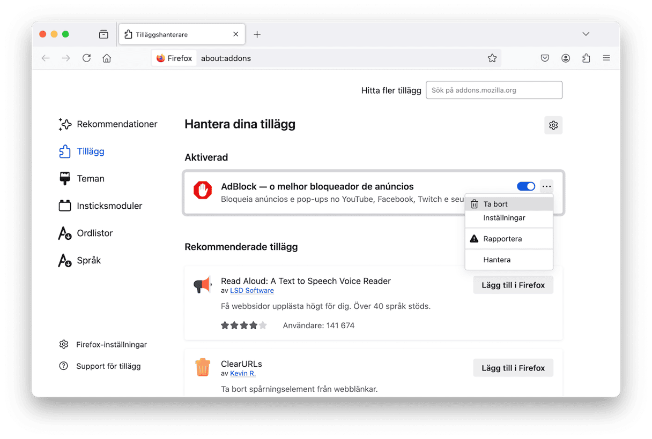Screen dimensions: 652x439
Task: Click the LSD Software author link
Action: [252, 291]
